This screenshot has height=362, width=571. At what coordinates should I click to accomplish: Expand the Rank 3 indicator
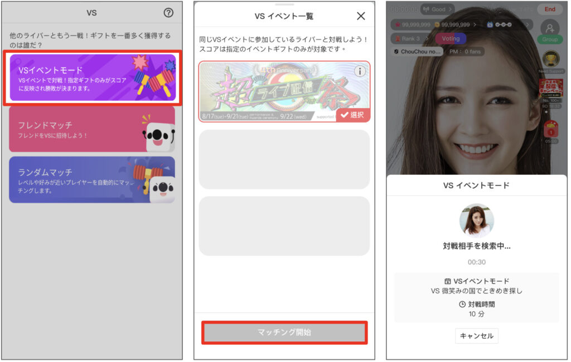[x=412, y=38]
